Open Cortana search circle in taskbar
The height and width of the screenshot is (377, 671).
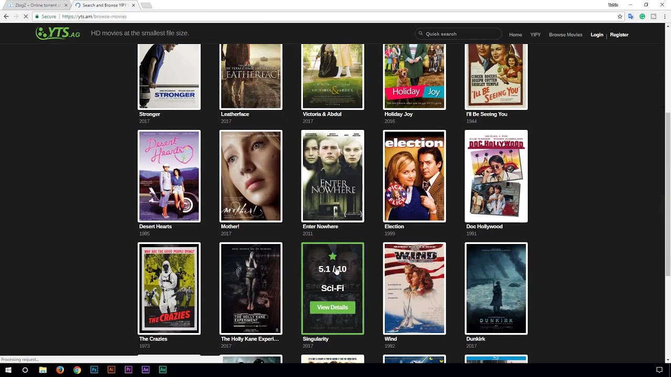click(25, 370)
